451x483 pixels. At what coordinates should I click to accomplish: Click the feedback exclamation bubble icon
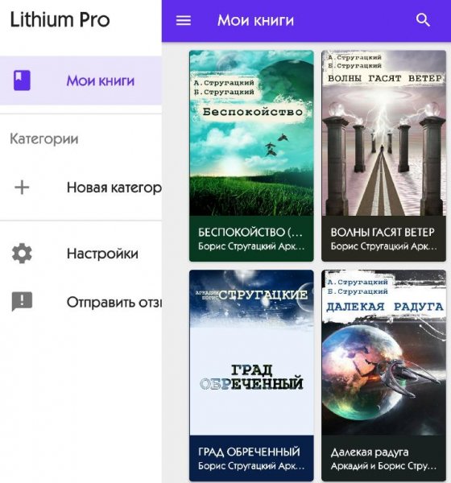[x=22, y=301]
